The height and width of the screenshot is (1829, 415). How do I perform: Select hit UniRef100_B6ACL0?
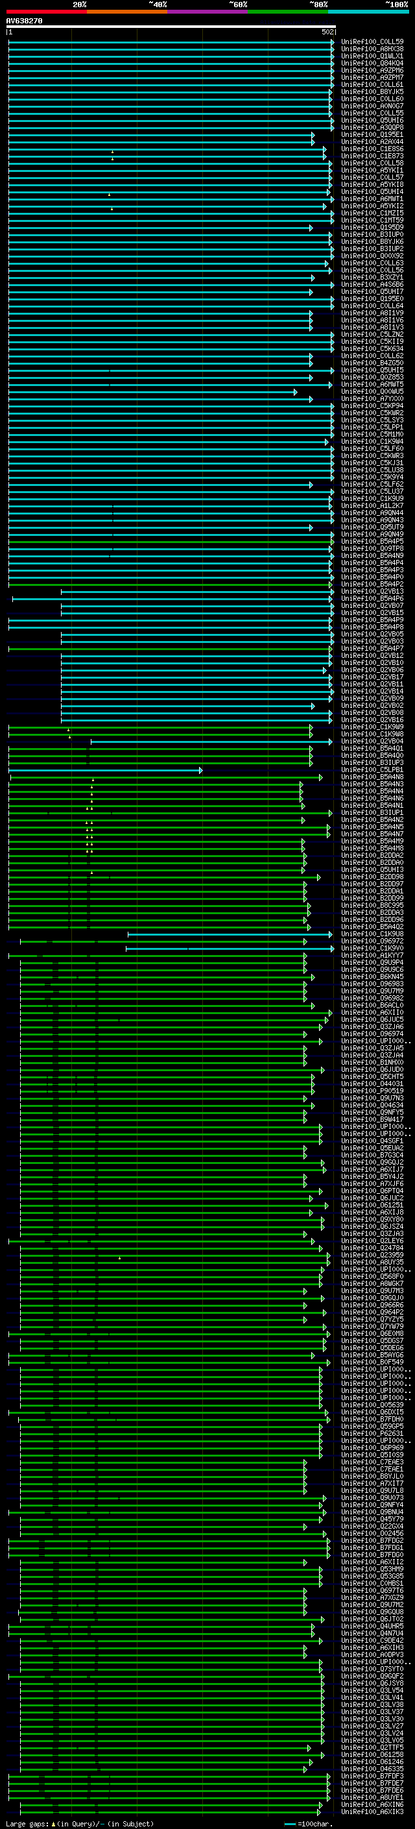click(x=372, y=1006)
